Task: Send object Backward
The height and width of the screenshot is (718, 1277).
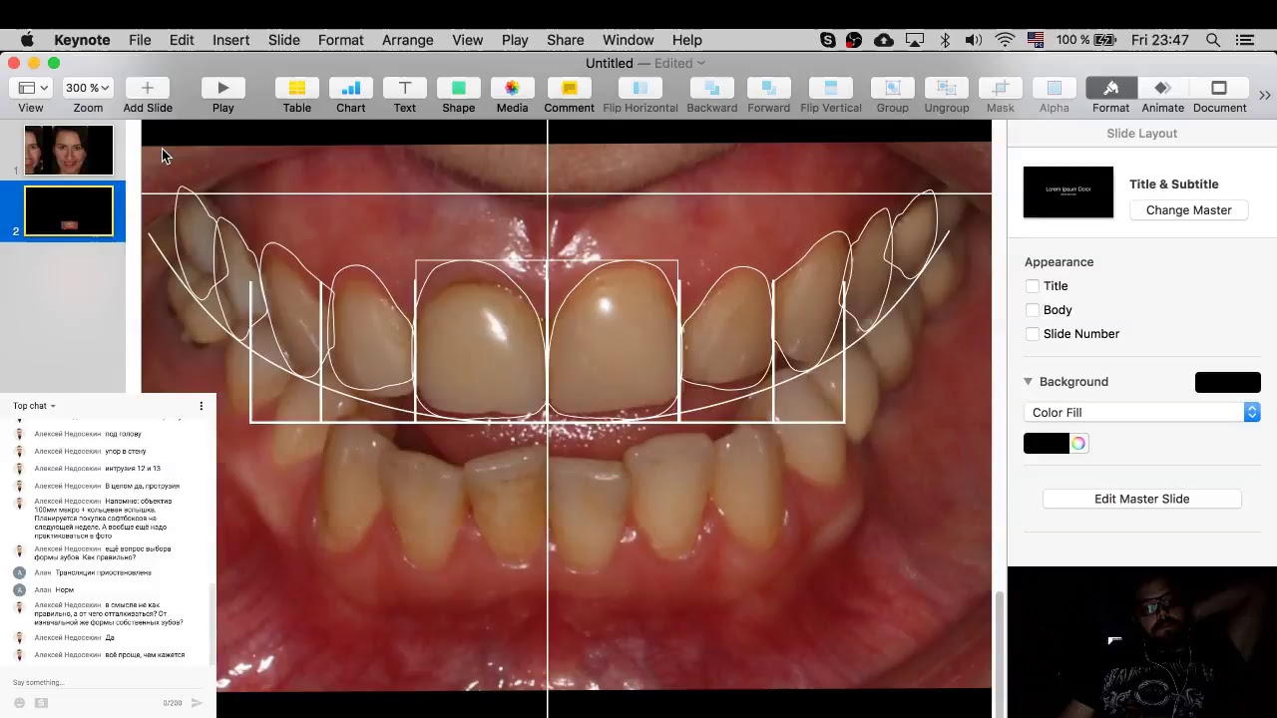Action: (711, 88)
